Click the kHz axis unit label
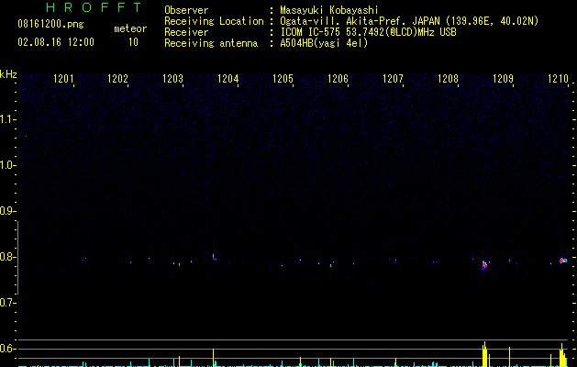 (8, 74)
